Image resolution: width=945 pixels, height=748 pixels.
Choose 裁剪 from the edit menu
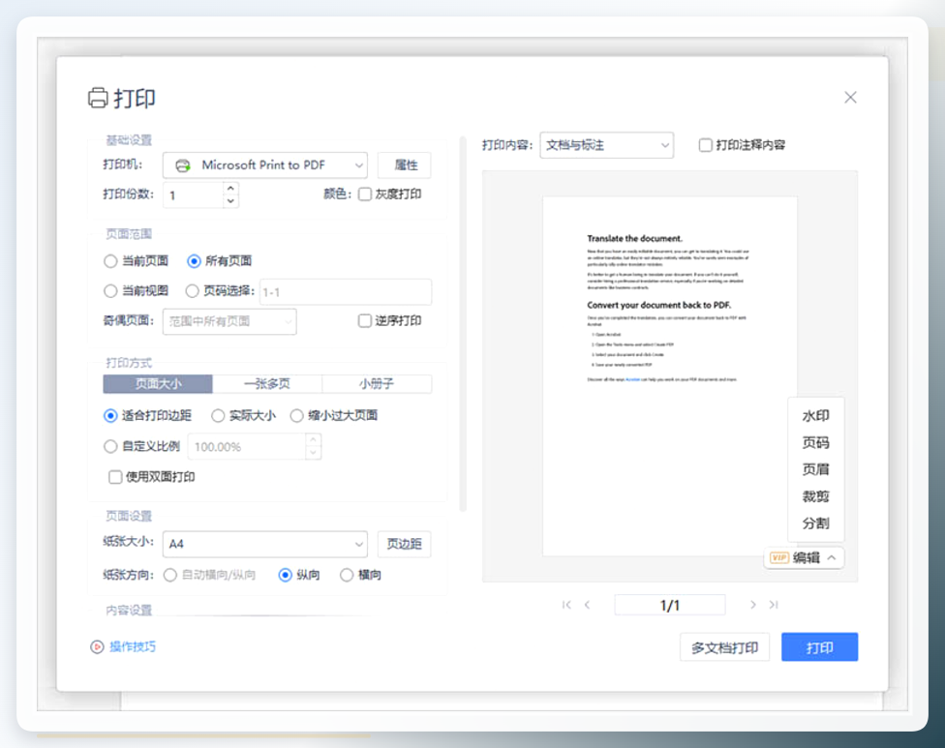(x=815, y=496)
